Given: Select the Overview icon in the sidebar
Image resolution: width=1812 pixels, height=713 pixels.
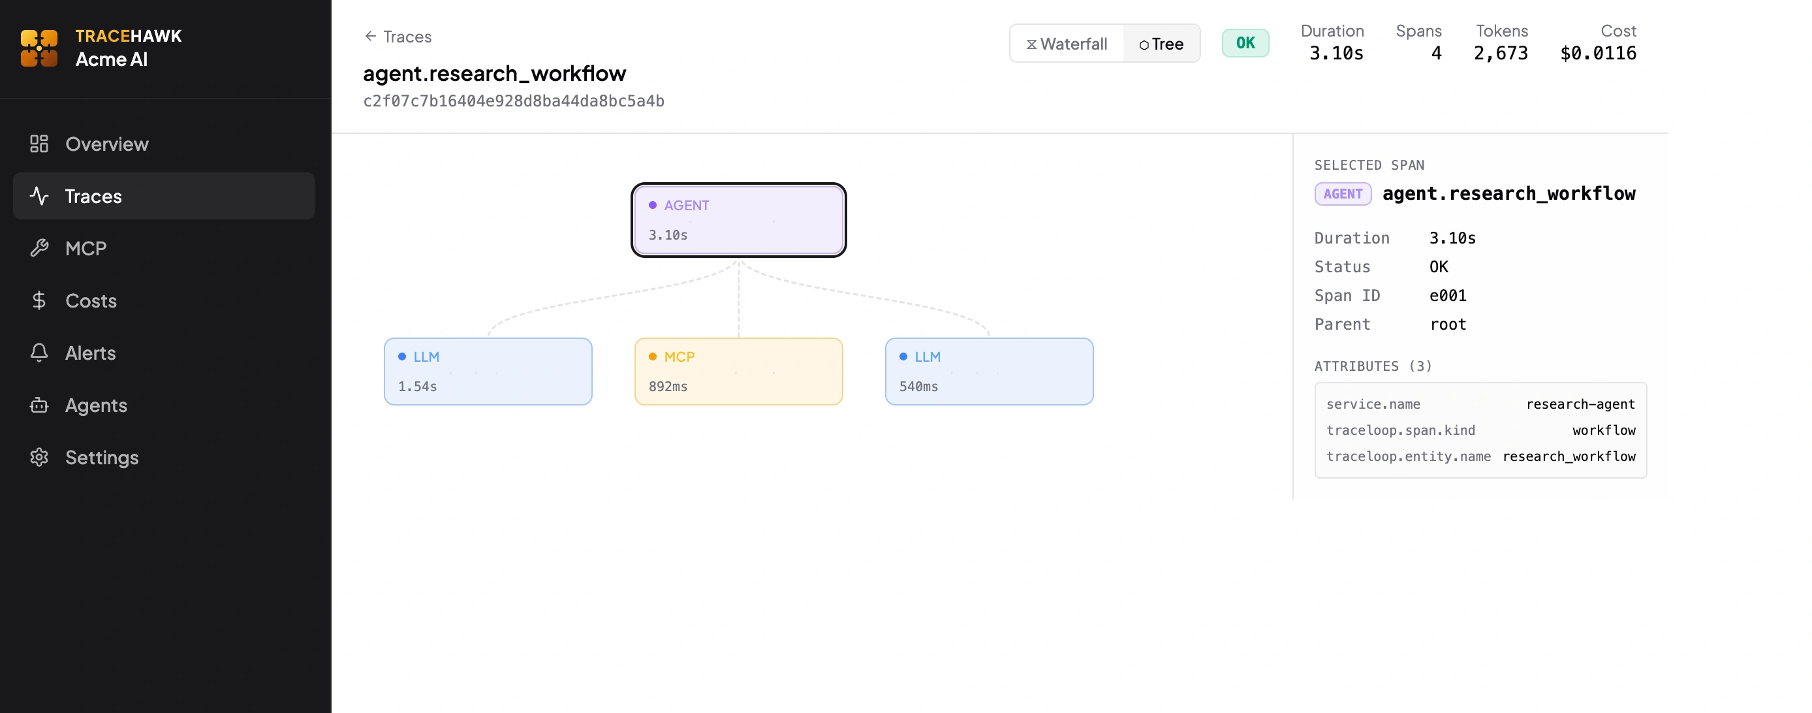Looking at the screenshot, I should pos(39,144).
